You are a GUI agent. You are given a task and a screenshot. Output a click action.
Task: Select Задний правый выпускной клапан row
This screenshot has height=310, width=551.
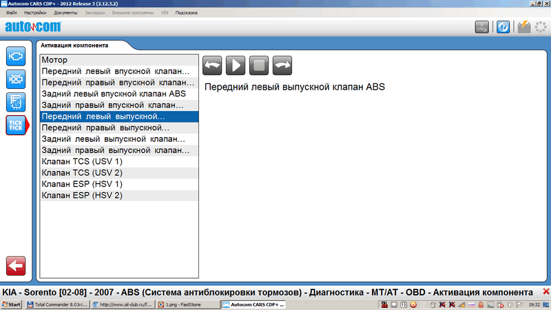[x=119, y=150]
